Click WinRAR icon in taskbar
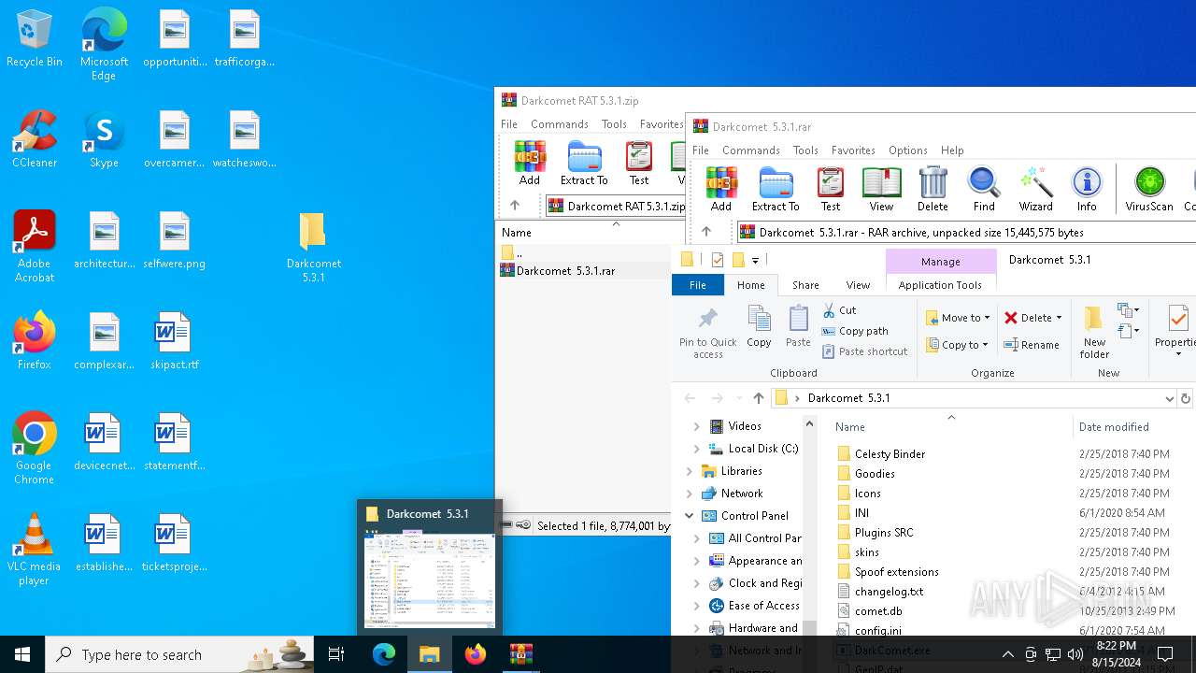 point(520,654)
